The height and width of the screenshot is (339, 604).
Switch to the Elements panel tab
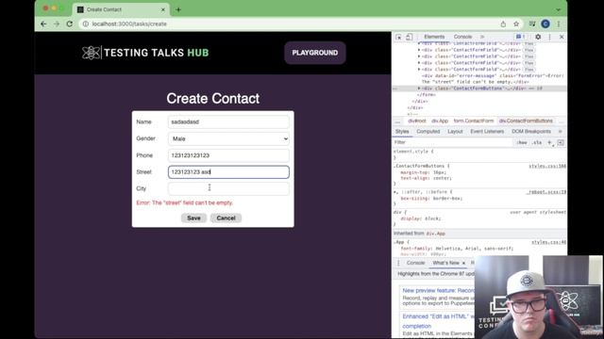[434, 37]
